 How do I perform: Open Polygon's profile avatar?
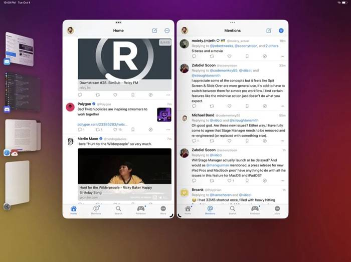pyautogui.click(x=70, y=107)
